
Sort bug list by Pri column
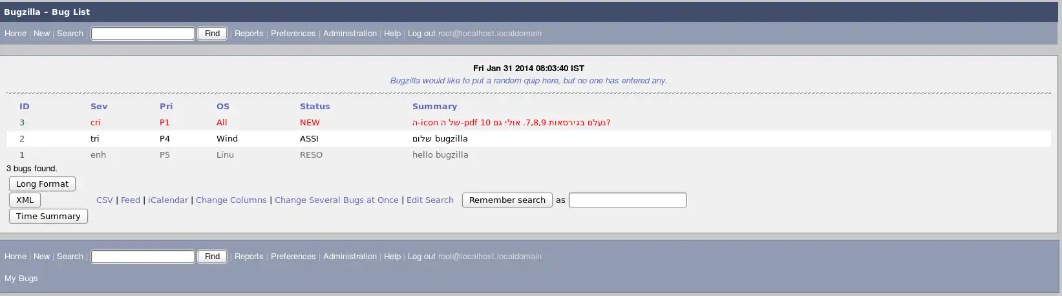coord(166,107)
